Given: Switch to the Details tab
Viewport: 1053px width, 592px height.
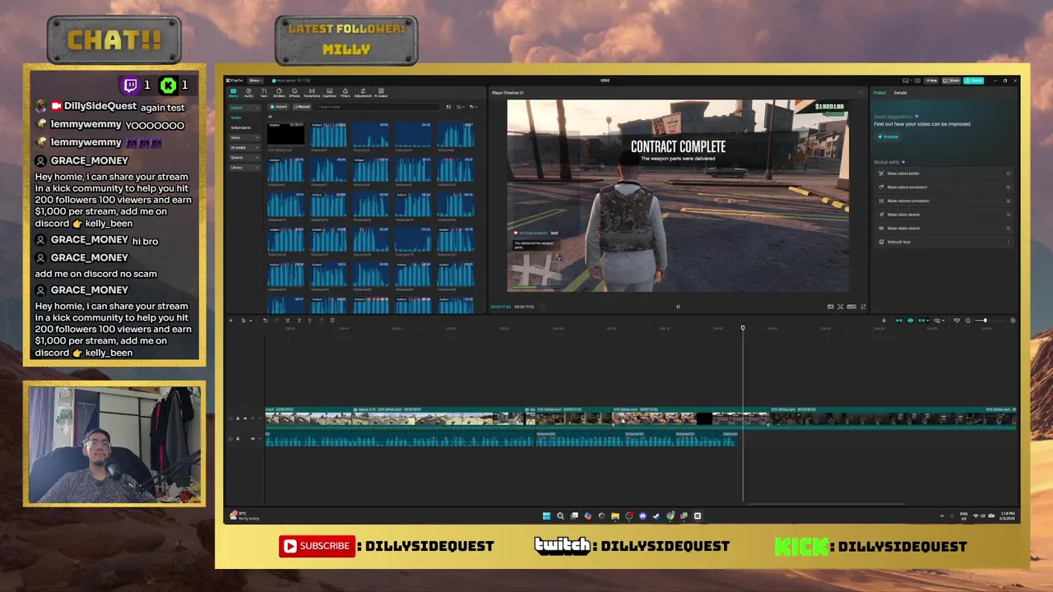Looking at the screenshot, I should click(x=900, y=93).
